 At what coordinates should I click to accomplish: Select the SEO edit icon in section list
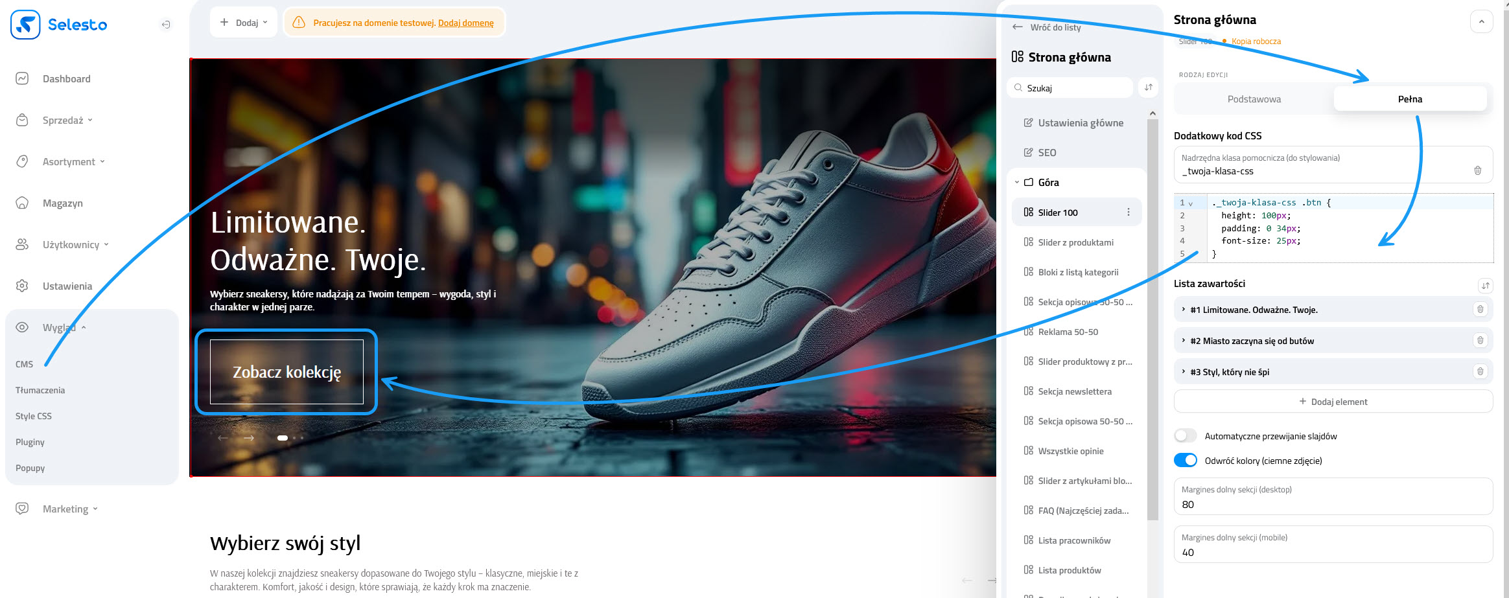pyautogui.click(x=1028, y=152)
